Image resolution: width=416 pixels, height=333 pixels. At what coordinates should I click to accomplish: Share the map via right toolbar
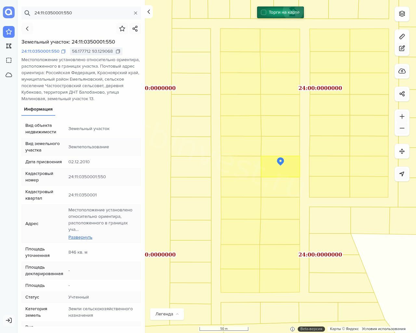(x=402, y=94)
